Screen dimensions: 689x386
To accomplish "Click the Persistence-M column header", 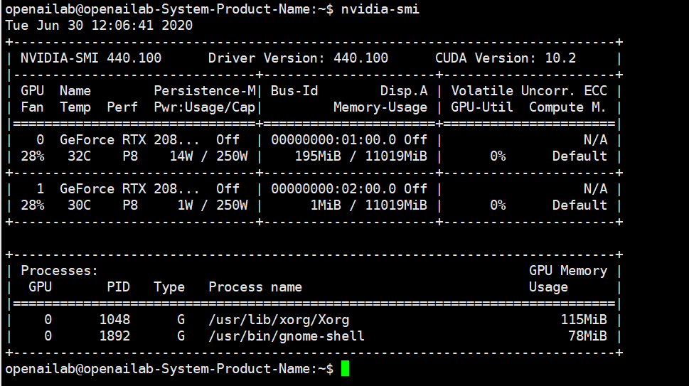I will click(205, 91).
